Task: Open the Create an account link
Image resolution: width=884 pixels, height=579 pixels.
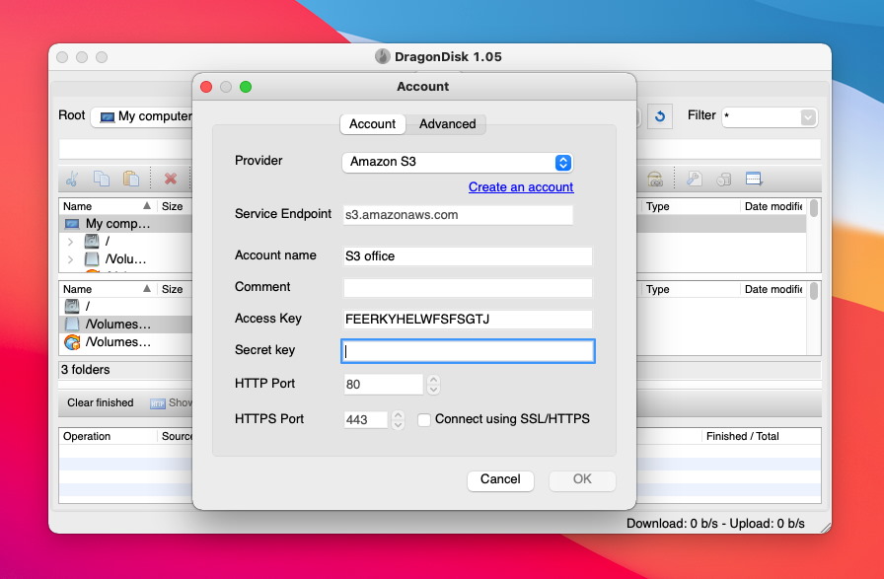Action: click(x=520, y=187)
